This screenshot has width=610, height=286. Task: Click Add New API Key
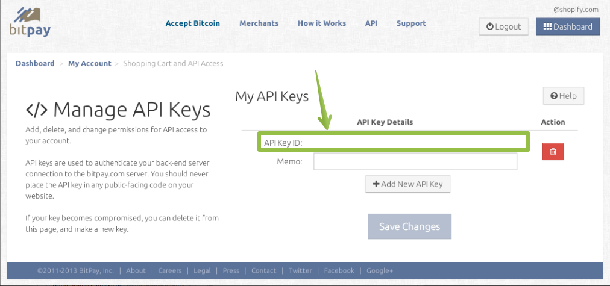coord(407,184)
